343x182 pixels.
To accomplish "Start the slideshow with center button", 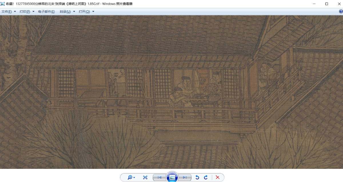I will 172,177.
